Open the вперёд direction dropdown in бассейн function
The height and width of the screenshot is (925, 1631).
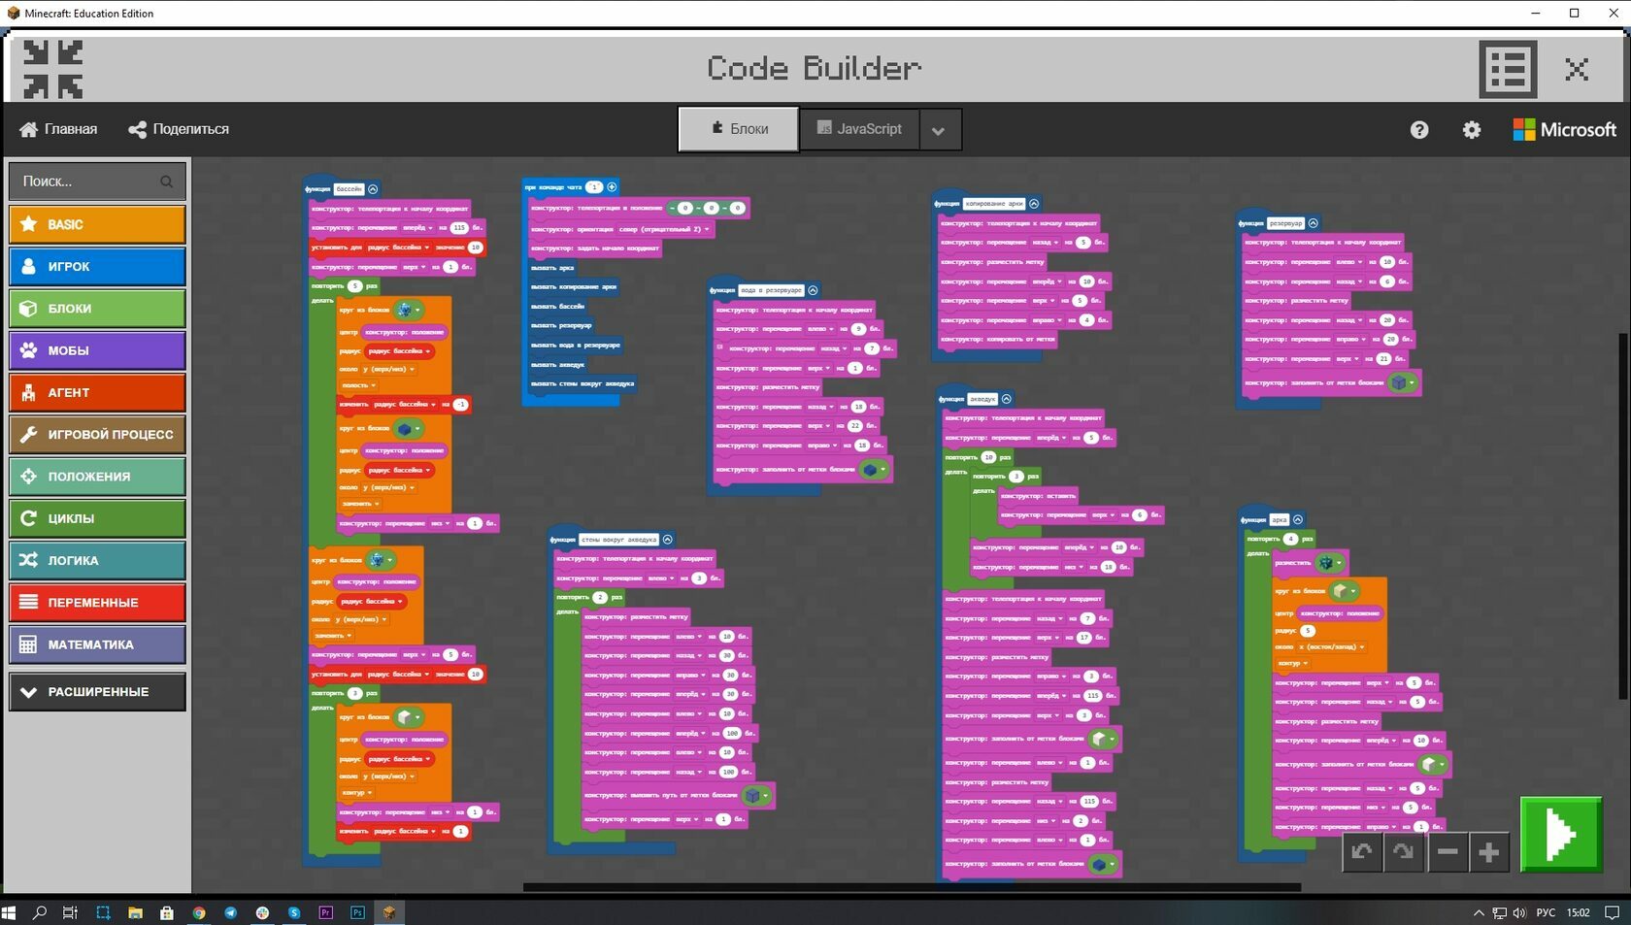pos(417,228)
